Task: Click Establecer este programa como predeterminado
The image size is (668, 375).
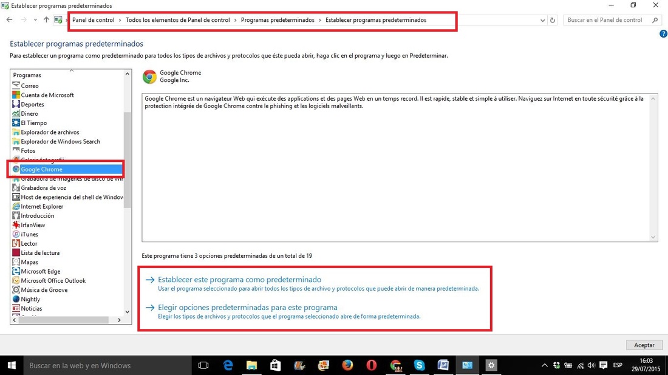Action: (x=239, y=280)
